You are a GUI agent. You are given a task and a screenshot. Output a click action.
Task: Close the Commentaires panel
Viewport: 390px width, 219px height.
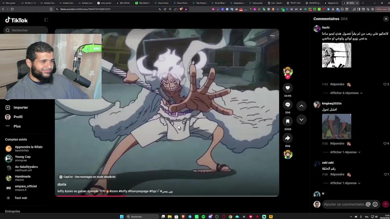386,19
